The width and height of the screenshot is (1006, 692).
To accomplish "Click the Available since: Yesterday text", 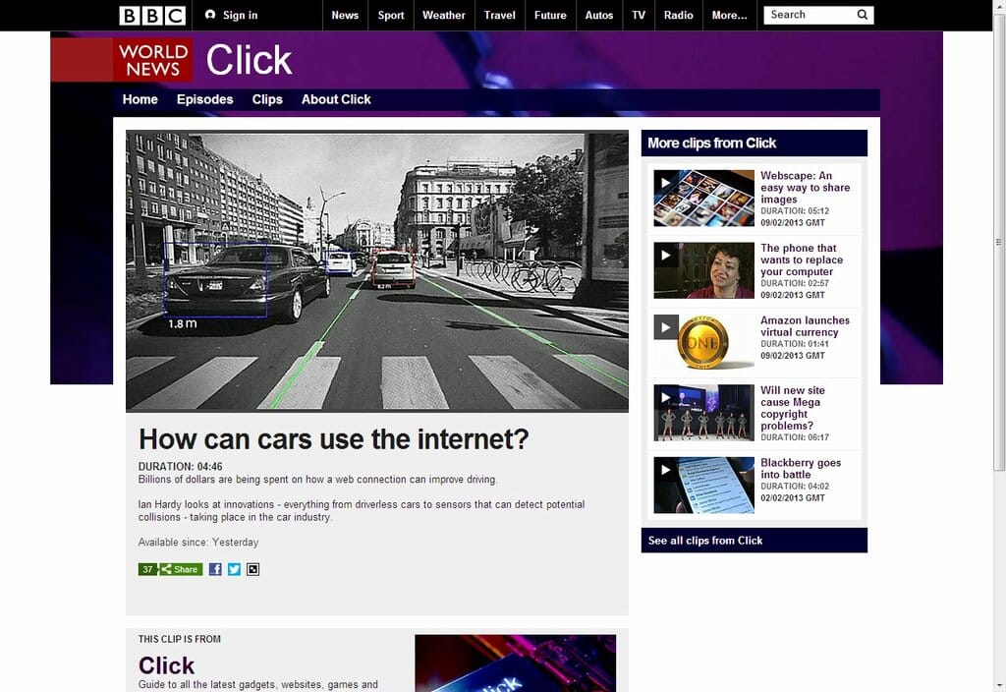I will coord(198,543).
